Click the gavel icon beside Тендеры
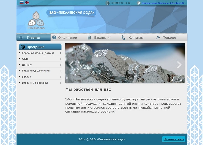This screenshot has height=145, width=203. click(158, 37)
